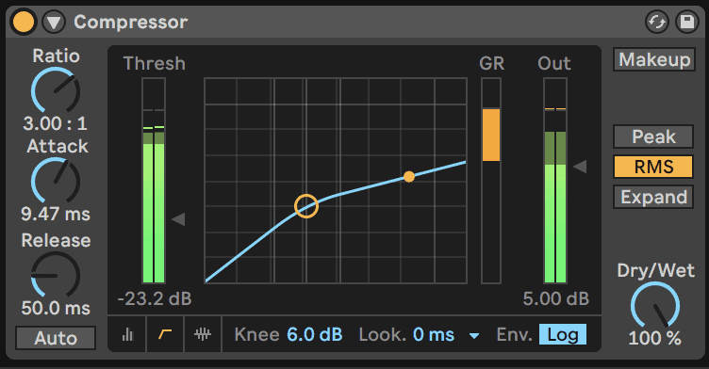Click the hot-swap preset icon
This screenshot has width=709, height=369.
click(x=656, y=23)
